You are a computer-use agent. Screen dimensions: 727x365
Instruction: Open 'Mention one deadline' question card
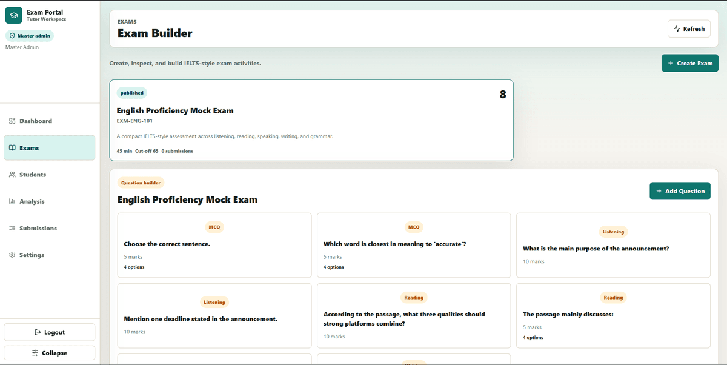tap(214, 316)
